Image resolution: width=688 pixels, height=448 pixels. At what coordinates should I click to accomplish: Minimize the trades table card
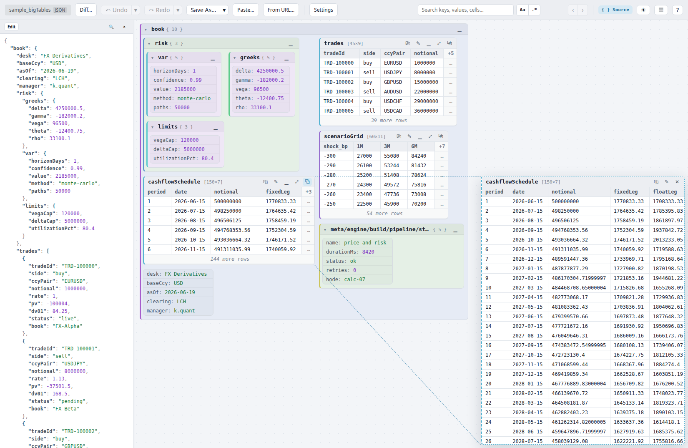(428, 43)
